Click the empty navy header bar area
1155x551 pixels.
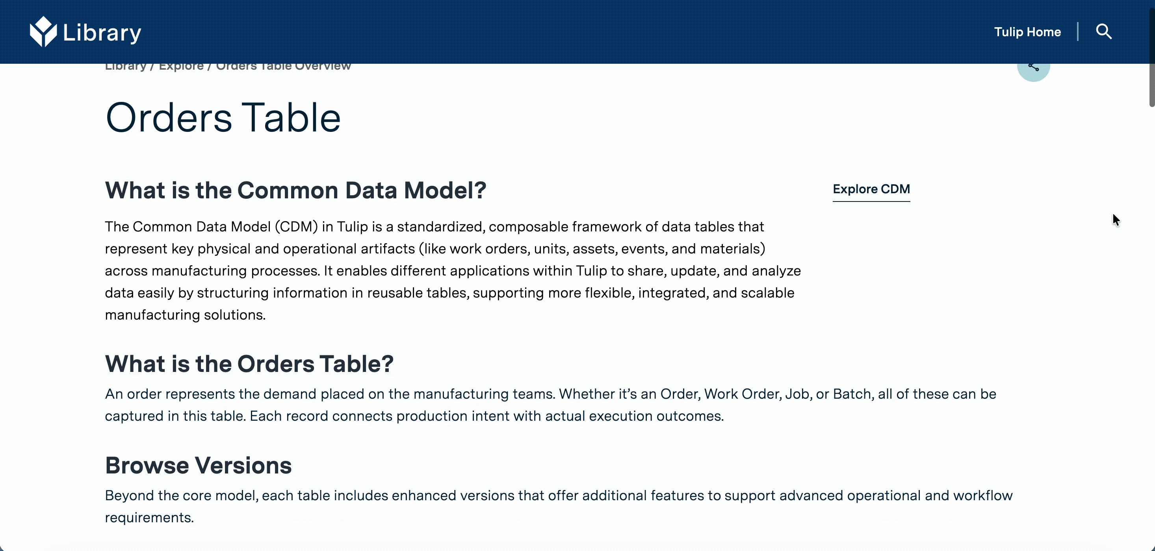pyautogui.click(x=538, y=32)
